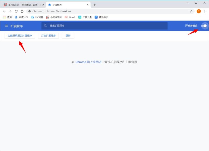The width and height of the screenshot is (209, 151).
Task: Enable the 开发者模式 toggle switch
Action: click(x=204, y=26)
